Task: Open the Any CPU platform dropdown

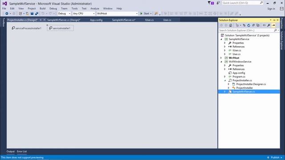Action: [84, 14]
